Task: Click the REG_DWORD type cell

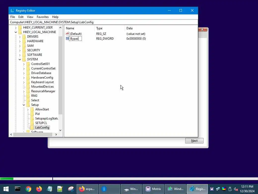Action: [105, 39]
